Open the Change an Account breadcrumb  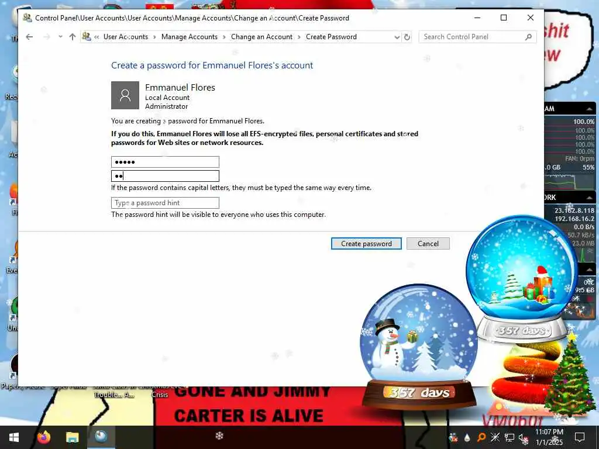tap(261, 37)
